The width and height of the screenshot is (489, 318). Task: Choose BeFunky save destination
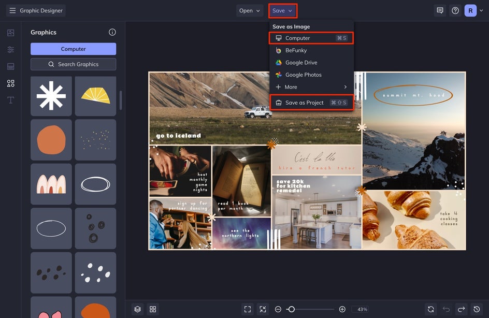(311, 50)
